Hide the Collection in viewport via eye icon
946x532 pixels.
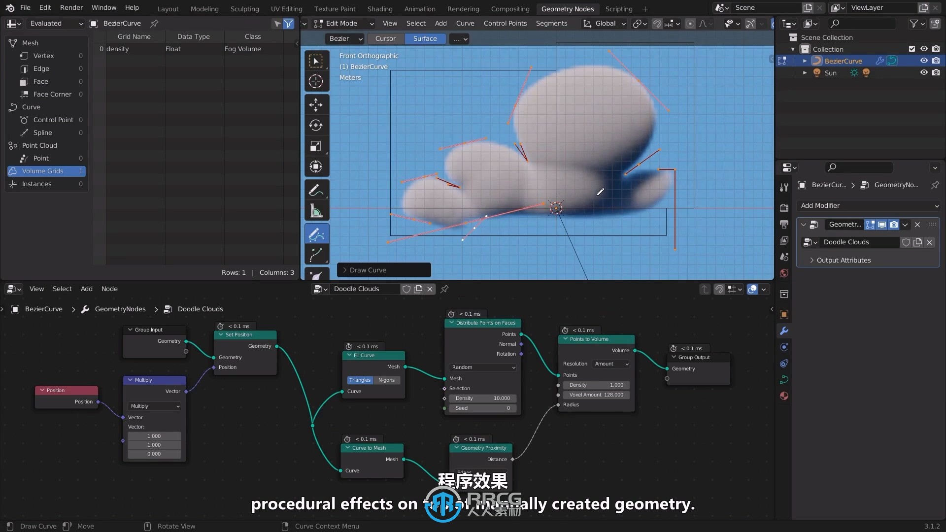pos(924,49)
